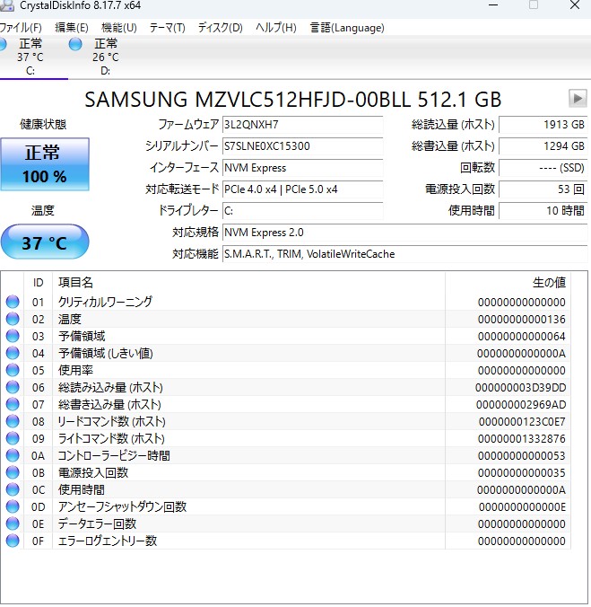Click status orb for row 0F エラーログエントリー数
The width and height of the screenshot is (591, 607).
[x=13, y=541]
